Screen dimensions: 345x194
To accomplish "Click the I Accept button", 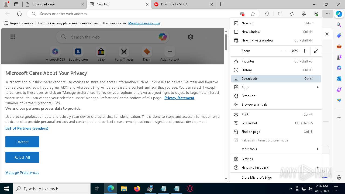I will pyautogui.click(x=22, y=142).
